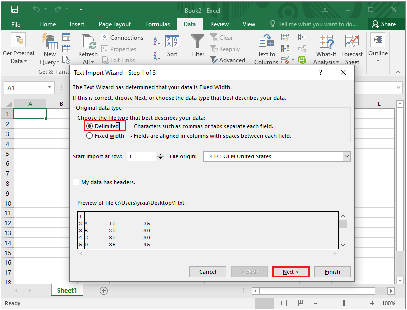Click the Filter funnel icon

pyautogui.click(x=197, y=41)
